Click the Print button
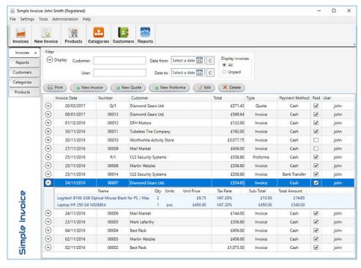Viewport: 361px width, 268px height. point(55,87)
